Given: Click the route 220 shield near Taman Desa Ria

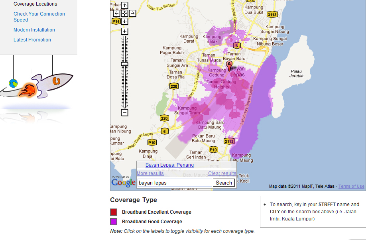Looking at the screenshot, I should 174,87.
